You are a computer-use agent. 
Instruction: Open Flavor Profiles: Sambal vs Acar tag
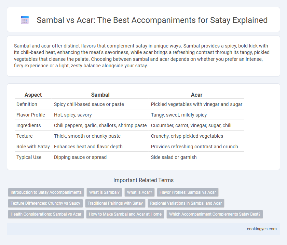click(x=188, y=192)
